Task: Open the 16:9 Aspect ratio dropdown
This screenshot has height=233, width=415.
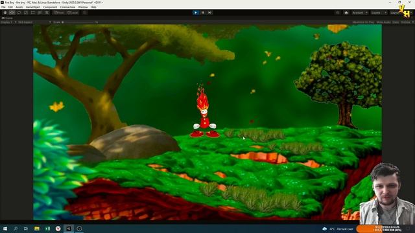Action: 34,22
